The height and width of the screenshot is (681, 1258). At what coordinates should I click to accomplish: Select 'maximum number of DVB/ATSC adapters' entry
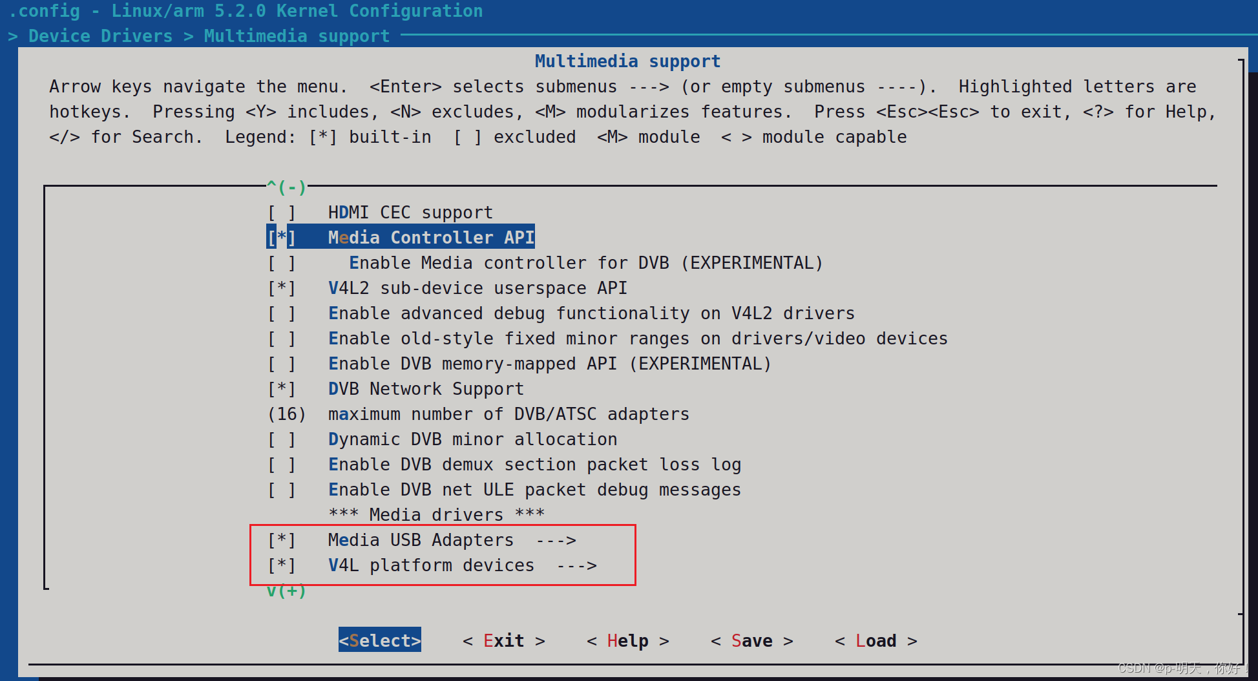tap(508, 414)
